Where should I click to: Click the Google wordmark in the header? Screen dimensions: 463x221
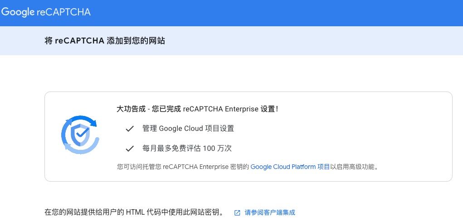[x=18, y=12]
